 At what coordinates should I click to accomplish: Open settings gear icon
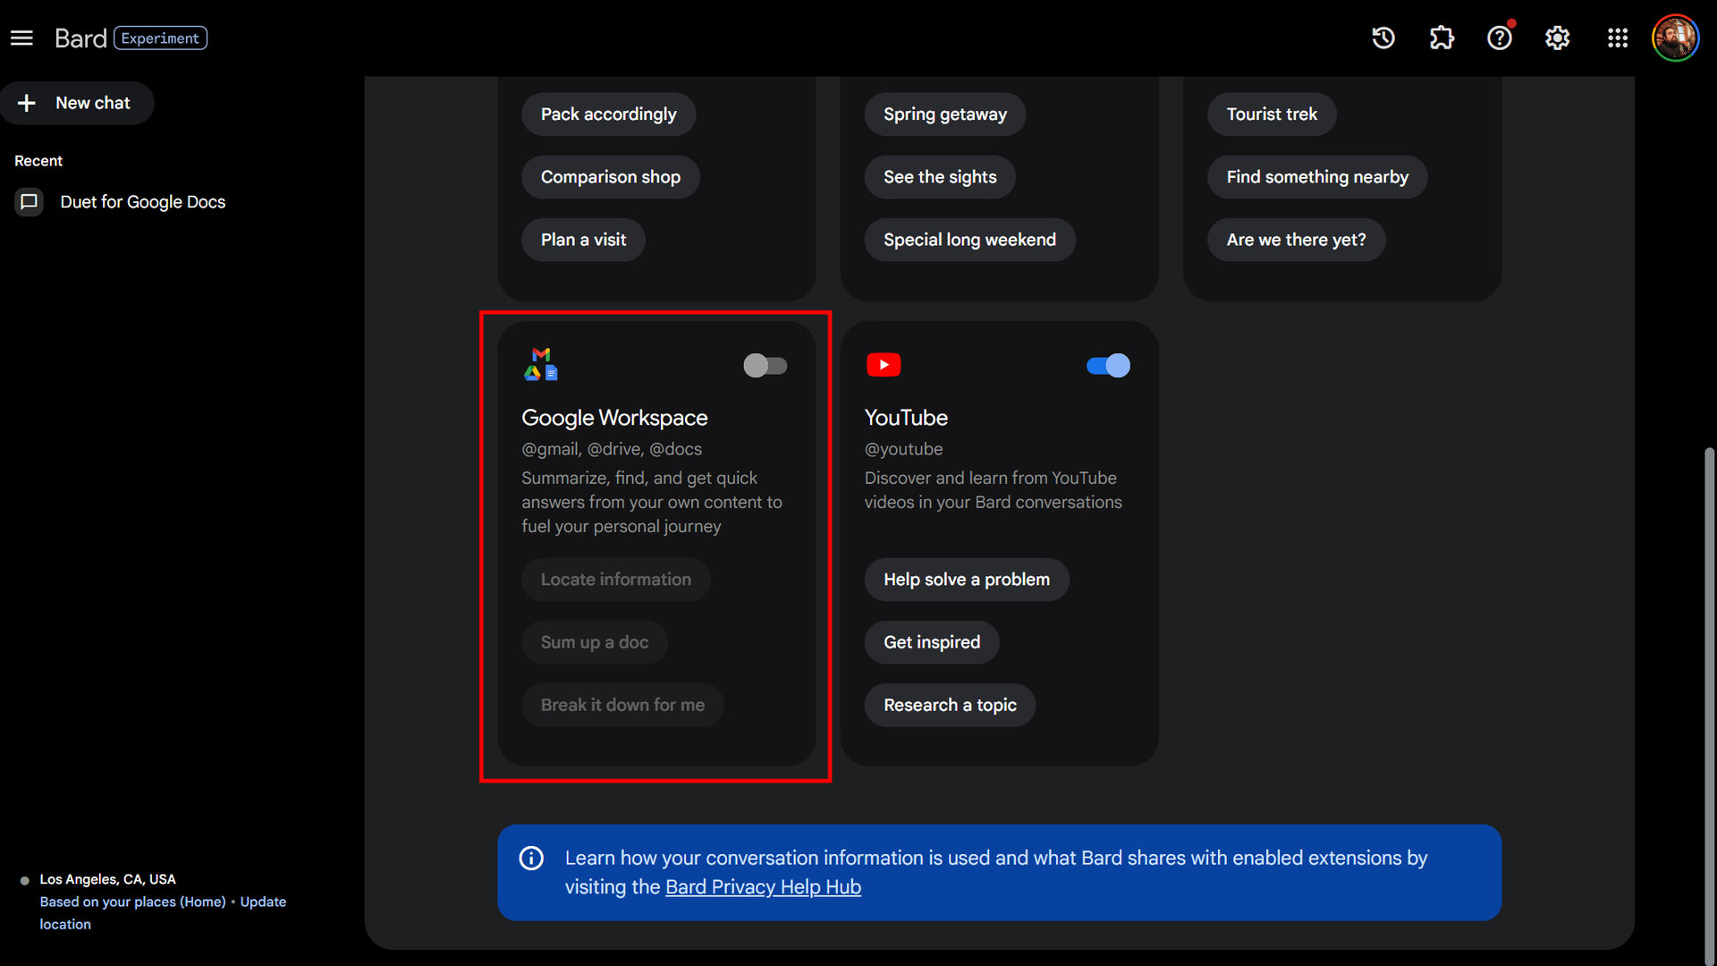pos(1558,38)
